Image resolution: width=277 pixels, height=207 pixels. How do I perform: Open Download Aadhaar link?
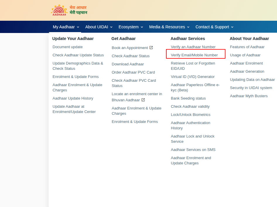[x=128, y=64]
